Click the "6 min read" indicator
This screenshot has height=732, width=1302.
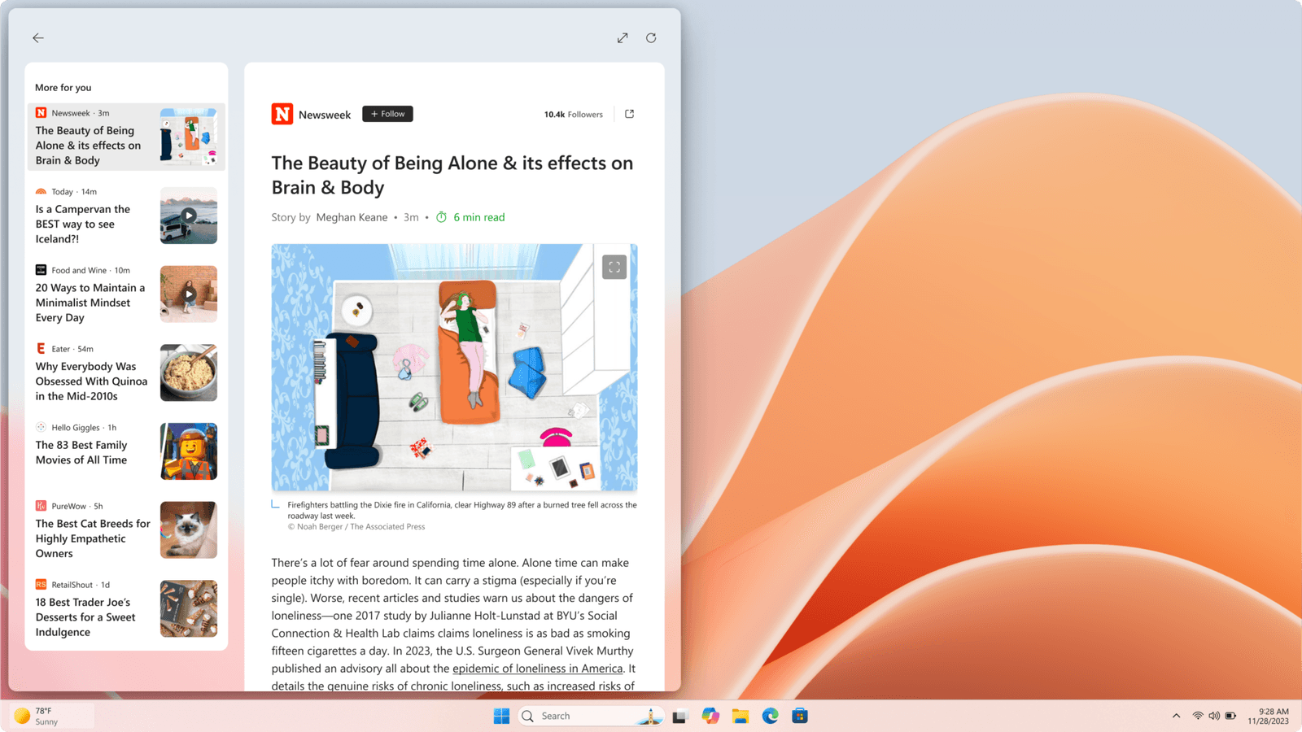478,217
